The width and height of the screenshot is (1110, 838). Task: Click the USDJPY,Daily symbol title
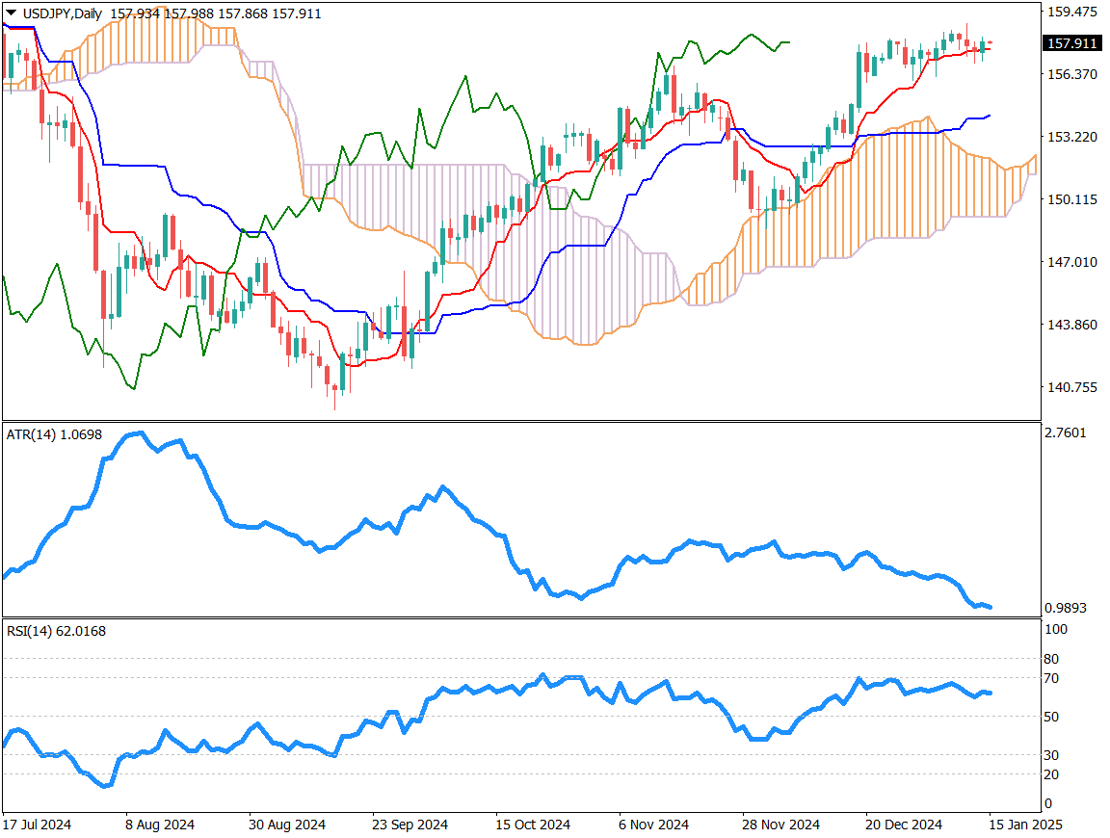[x=62, y=13]
